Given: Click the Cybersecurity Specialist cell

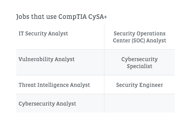Looking at the screenshot, I should click(140, 63).
